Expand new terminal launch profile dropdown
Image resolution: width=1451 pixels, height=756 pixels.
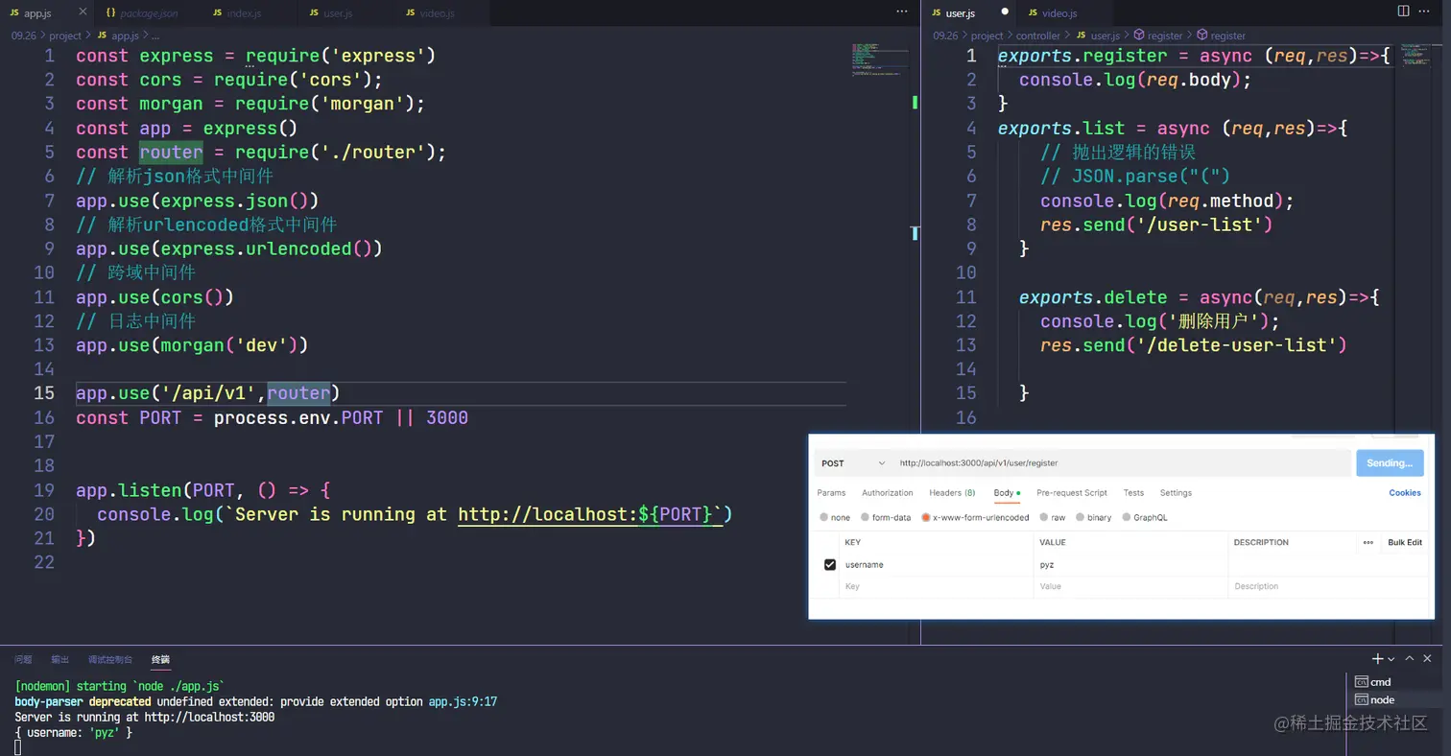coord(1392,659)
